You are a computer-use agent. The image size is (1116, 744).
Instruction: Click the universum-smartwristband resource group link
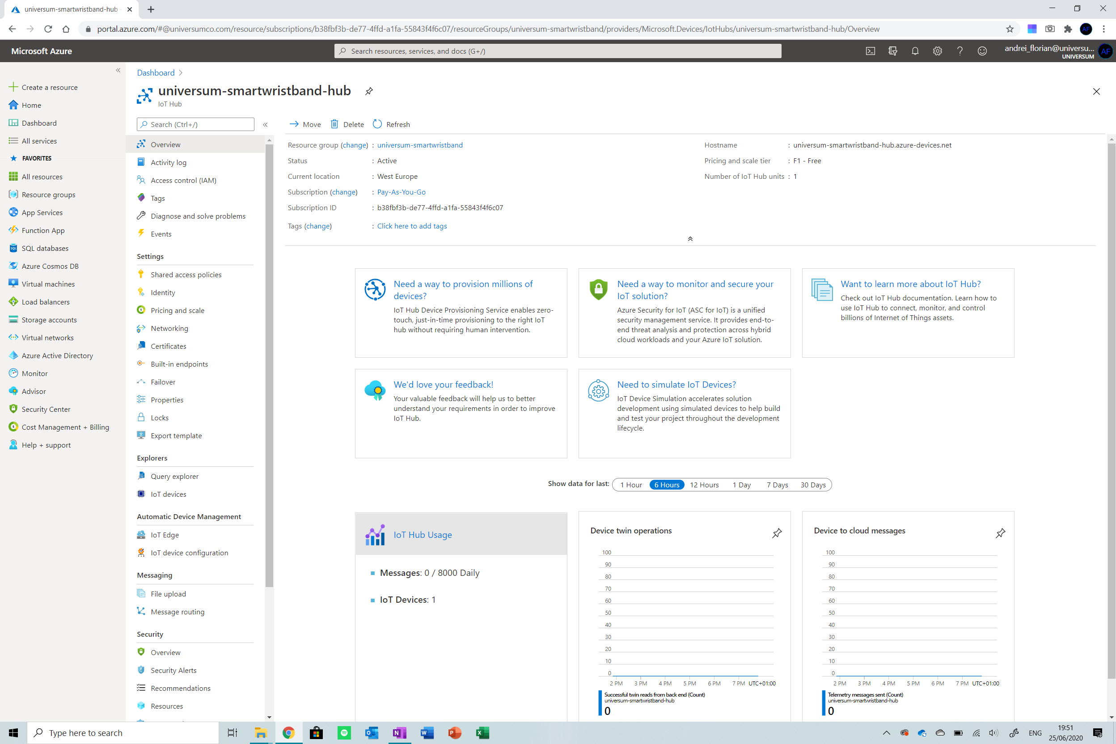[x=419, y=145]
